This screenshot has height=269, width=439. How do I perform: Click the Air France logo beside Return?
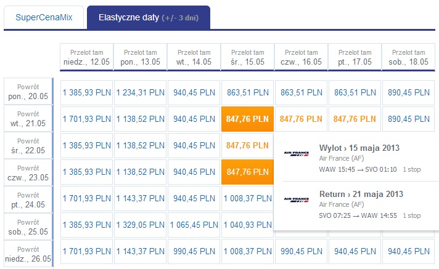296,199
